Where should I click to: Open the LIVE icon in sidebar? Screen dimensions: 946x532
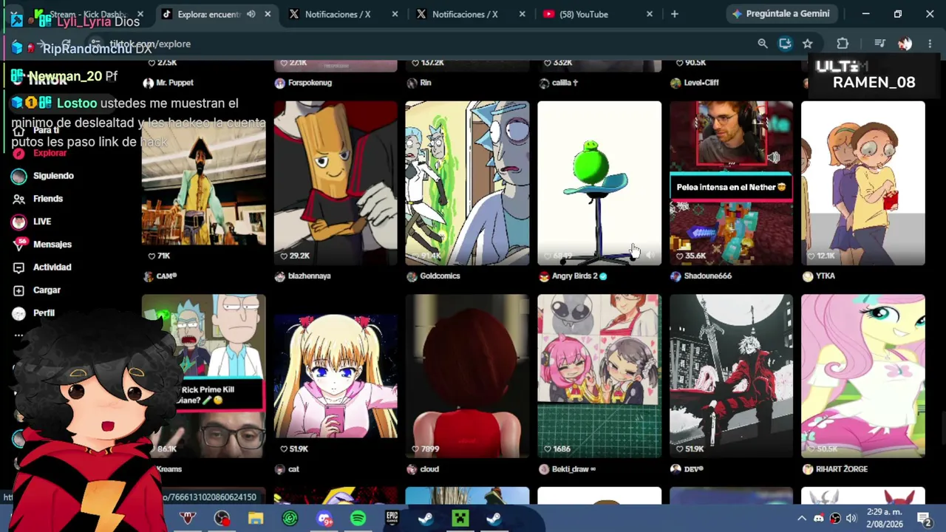point(18,222)
